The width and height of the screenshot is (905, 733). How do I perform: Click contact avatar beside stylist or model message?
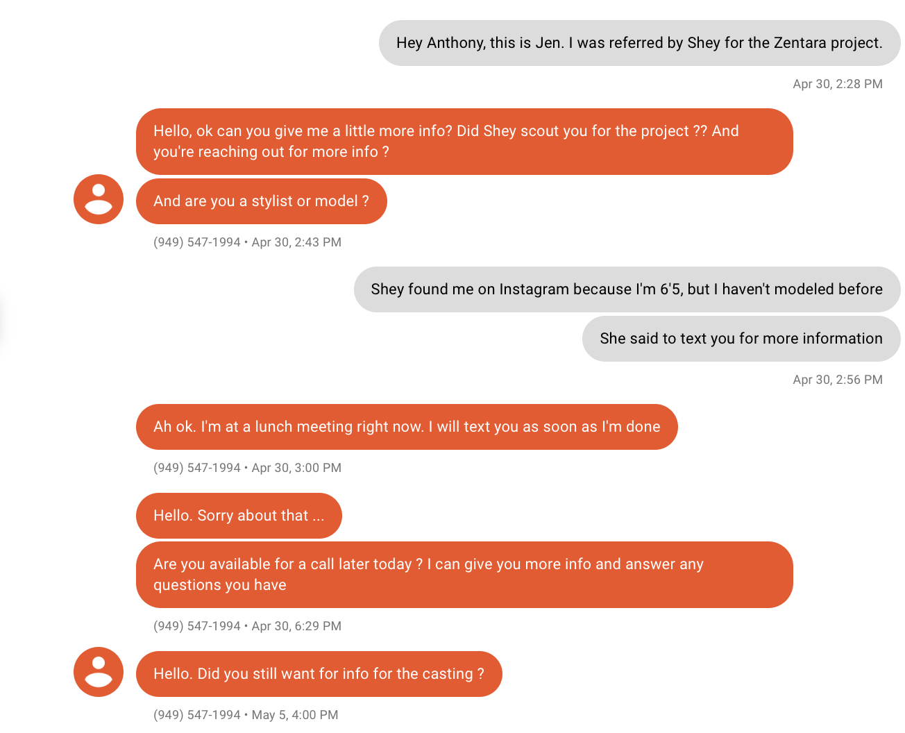pyautogui.click(x=99, y=199)
